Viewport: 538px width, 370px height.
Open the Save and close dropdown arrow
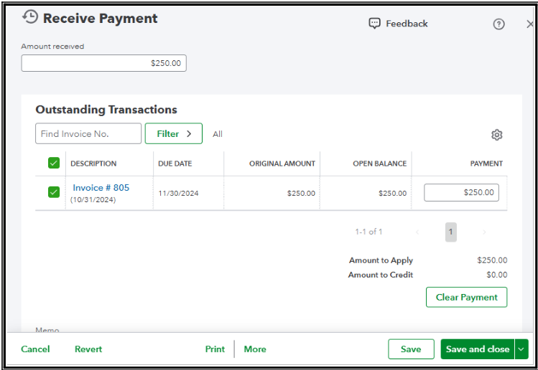(521, 349)
